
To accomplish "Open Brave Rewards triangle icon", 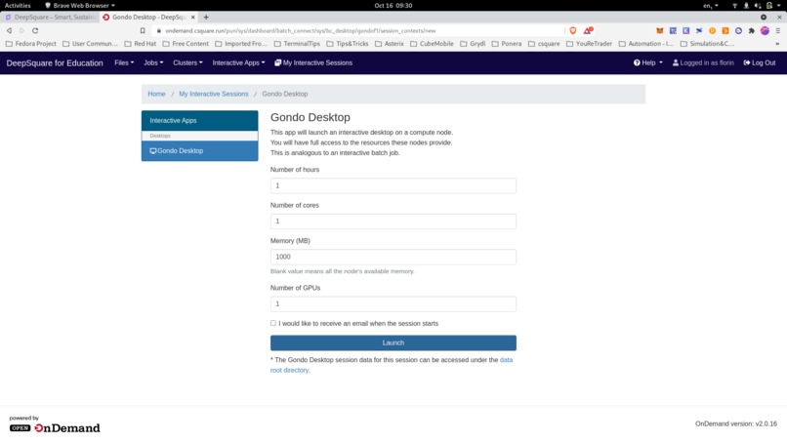I will coord(588,30).
